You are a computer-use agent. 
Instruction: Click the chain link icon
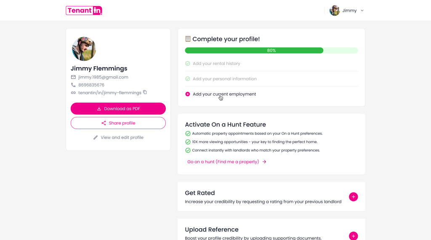(73, 93)
